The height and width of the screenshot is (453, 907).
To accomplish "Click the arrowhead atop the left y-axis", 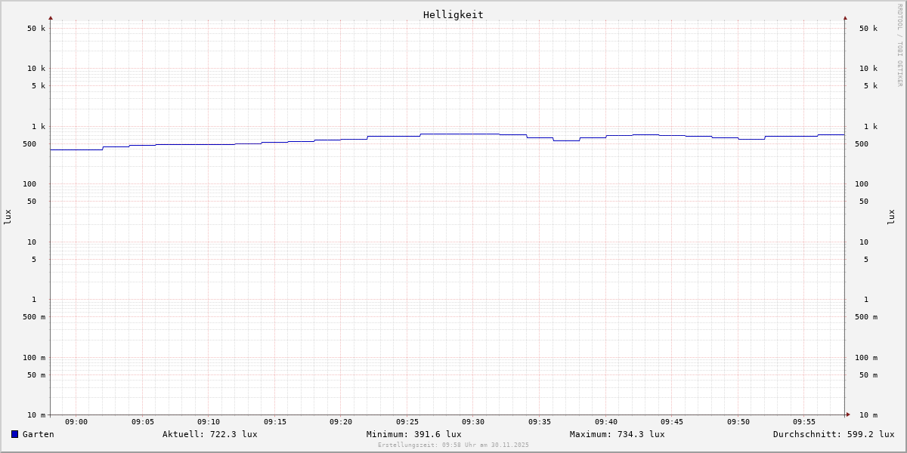I will click(51, 17).
